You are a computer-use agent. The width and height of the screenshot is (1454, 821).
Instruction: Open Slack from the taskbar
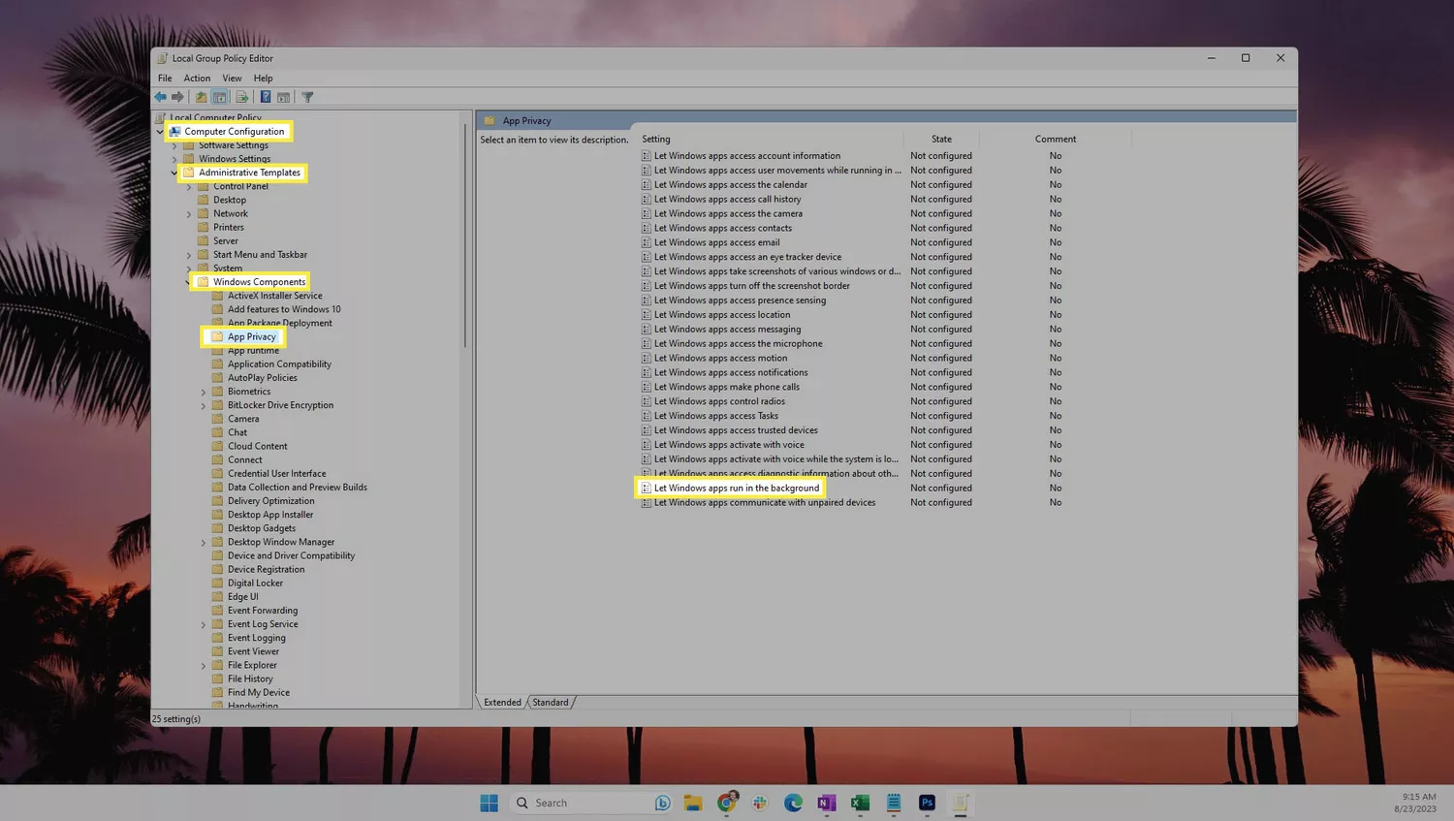point(760,803)
